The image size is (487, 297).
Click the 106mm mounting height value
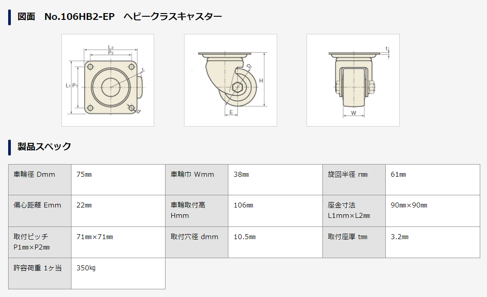[243, 205]
